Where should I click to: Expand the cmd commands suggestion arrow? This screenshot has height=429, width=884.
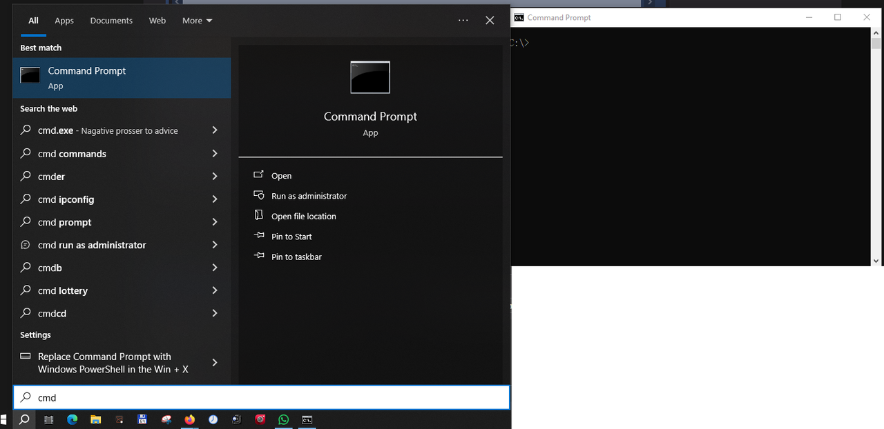click(x=215, y=153)
